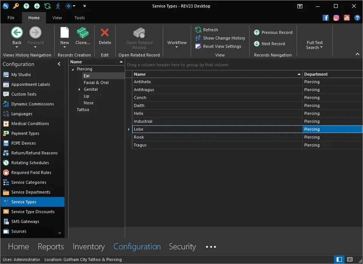Click Refresh in the View group
The width and height of the screenshot is (363, 264).
[x=207, y=30]
